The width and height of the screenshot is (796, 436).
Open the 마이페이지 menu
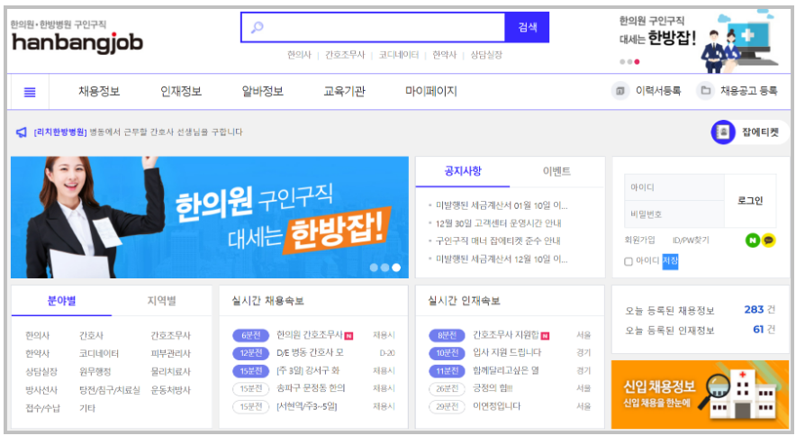[x=431, y=92]
